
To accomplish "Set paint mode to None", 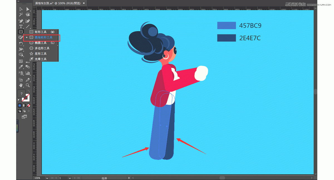I will (x=29, y=105).
